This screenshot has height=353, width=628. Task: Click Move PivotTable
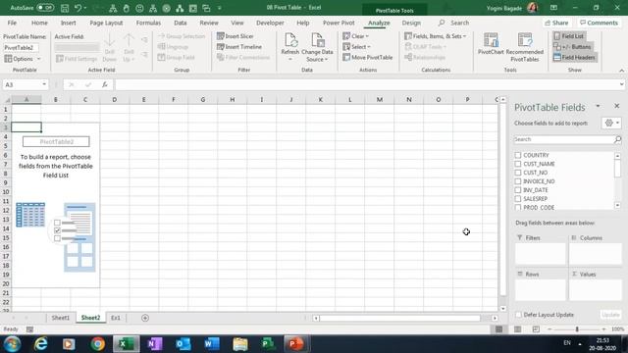tap(368, 58)
